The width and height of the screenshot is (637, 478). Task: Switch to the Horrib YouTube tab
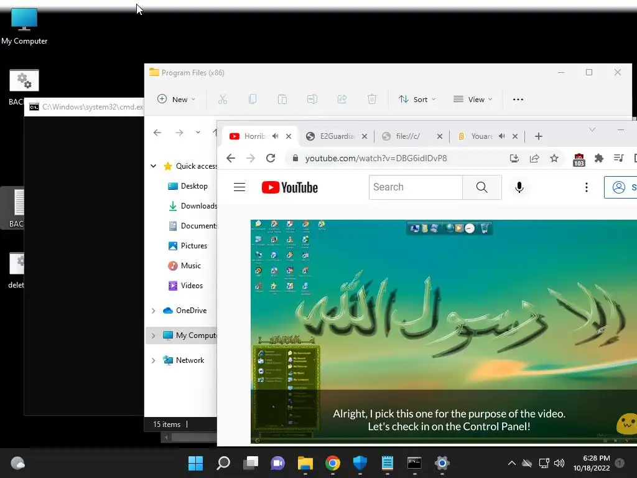pyautogui.click(x=254, y=136)
